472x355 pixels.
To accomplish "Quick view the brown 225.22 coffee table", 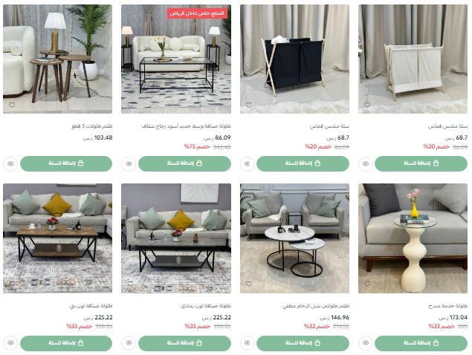I will coord(10,343).
